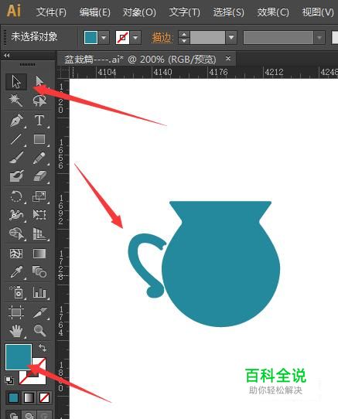Open the variable width profile dropdown
The image size is (338, 419).
pyautogui.click(x=319, y=37)
